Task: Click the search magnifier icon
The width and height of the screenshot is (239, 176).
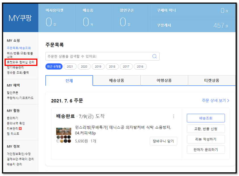Action: (x=155, y=56)
